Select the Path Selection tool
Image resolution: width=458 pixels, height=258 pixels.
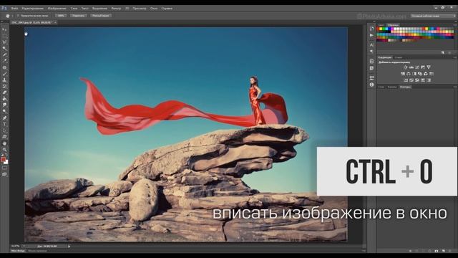click(x=4, y=130)
